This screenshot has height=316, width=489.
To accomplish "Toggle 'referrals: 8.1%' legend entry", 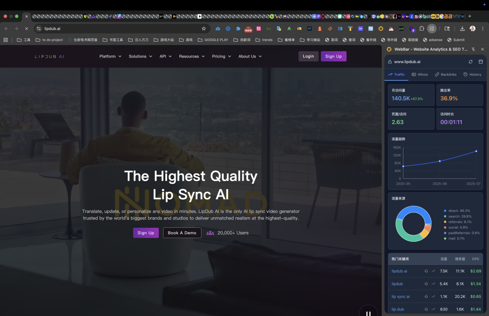I will [457, 222].
